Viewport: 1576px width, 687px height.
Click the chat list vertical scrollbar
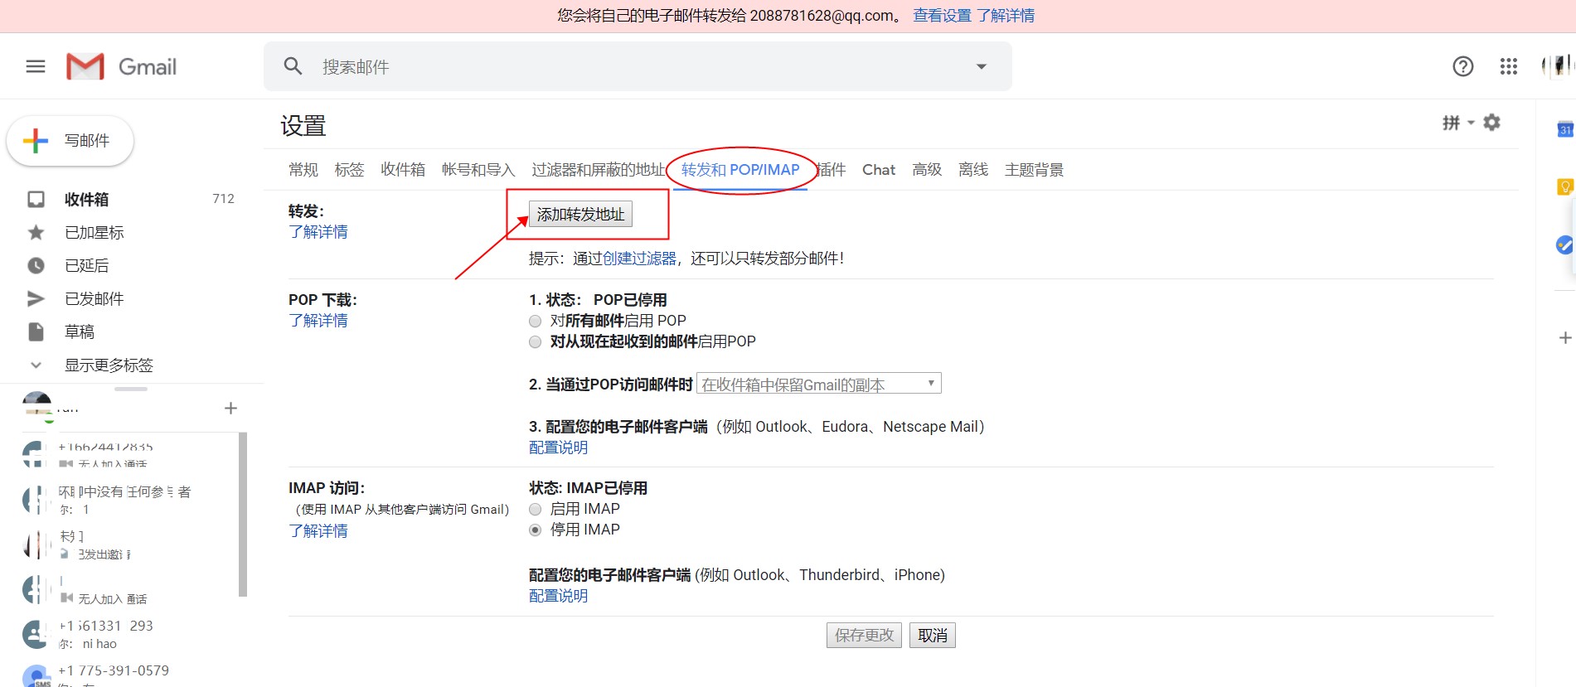pyautogui.click(x=243, y=514)
